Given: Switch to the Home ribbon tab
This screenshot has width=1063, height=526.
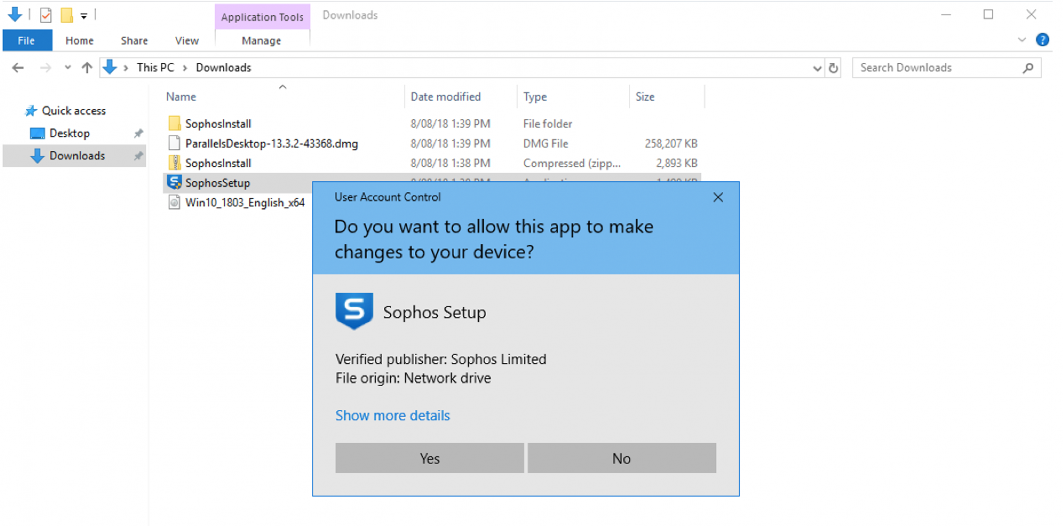Looking at the screenshot, I should point(79,41).
